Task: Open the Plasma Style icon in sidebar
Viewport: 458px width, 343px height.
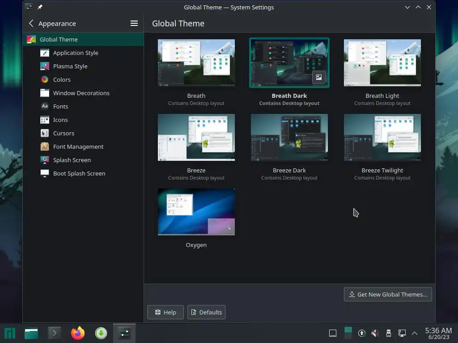Action: tap(44, 66)
